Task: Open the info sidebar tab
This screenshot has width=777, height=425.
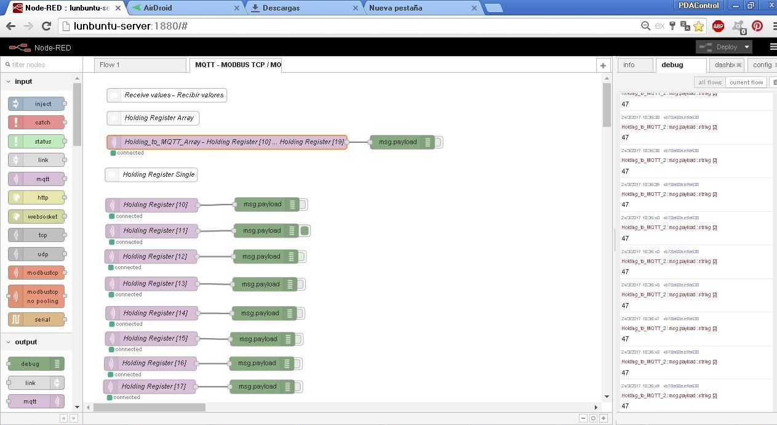Action: [634, 64]
